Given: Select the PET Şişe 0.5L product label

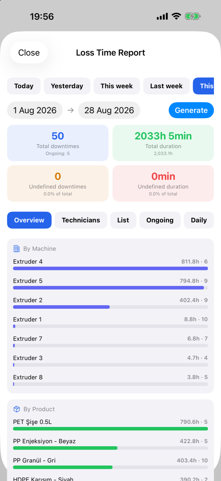Looking at the screenshot, I should click(x=32, y=422).
